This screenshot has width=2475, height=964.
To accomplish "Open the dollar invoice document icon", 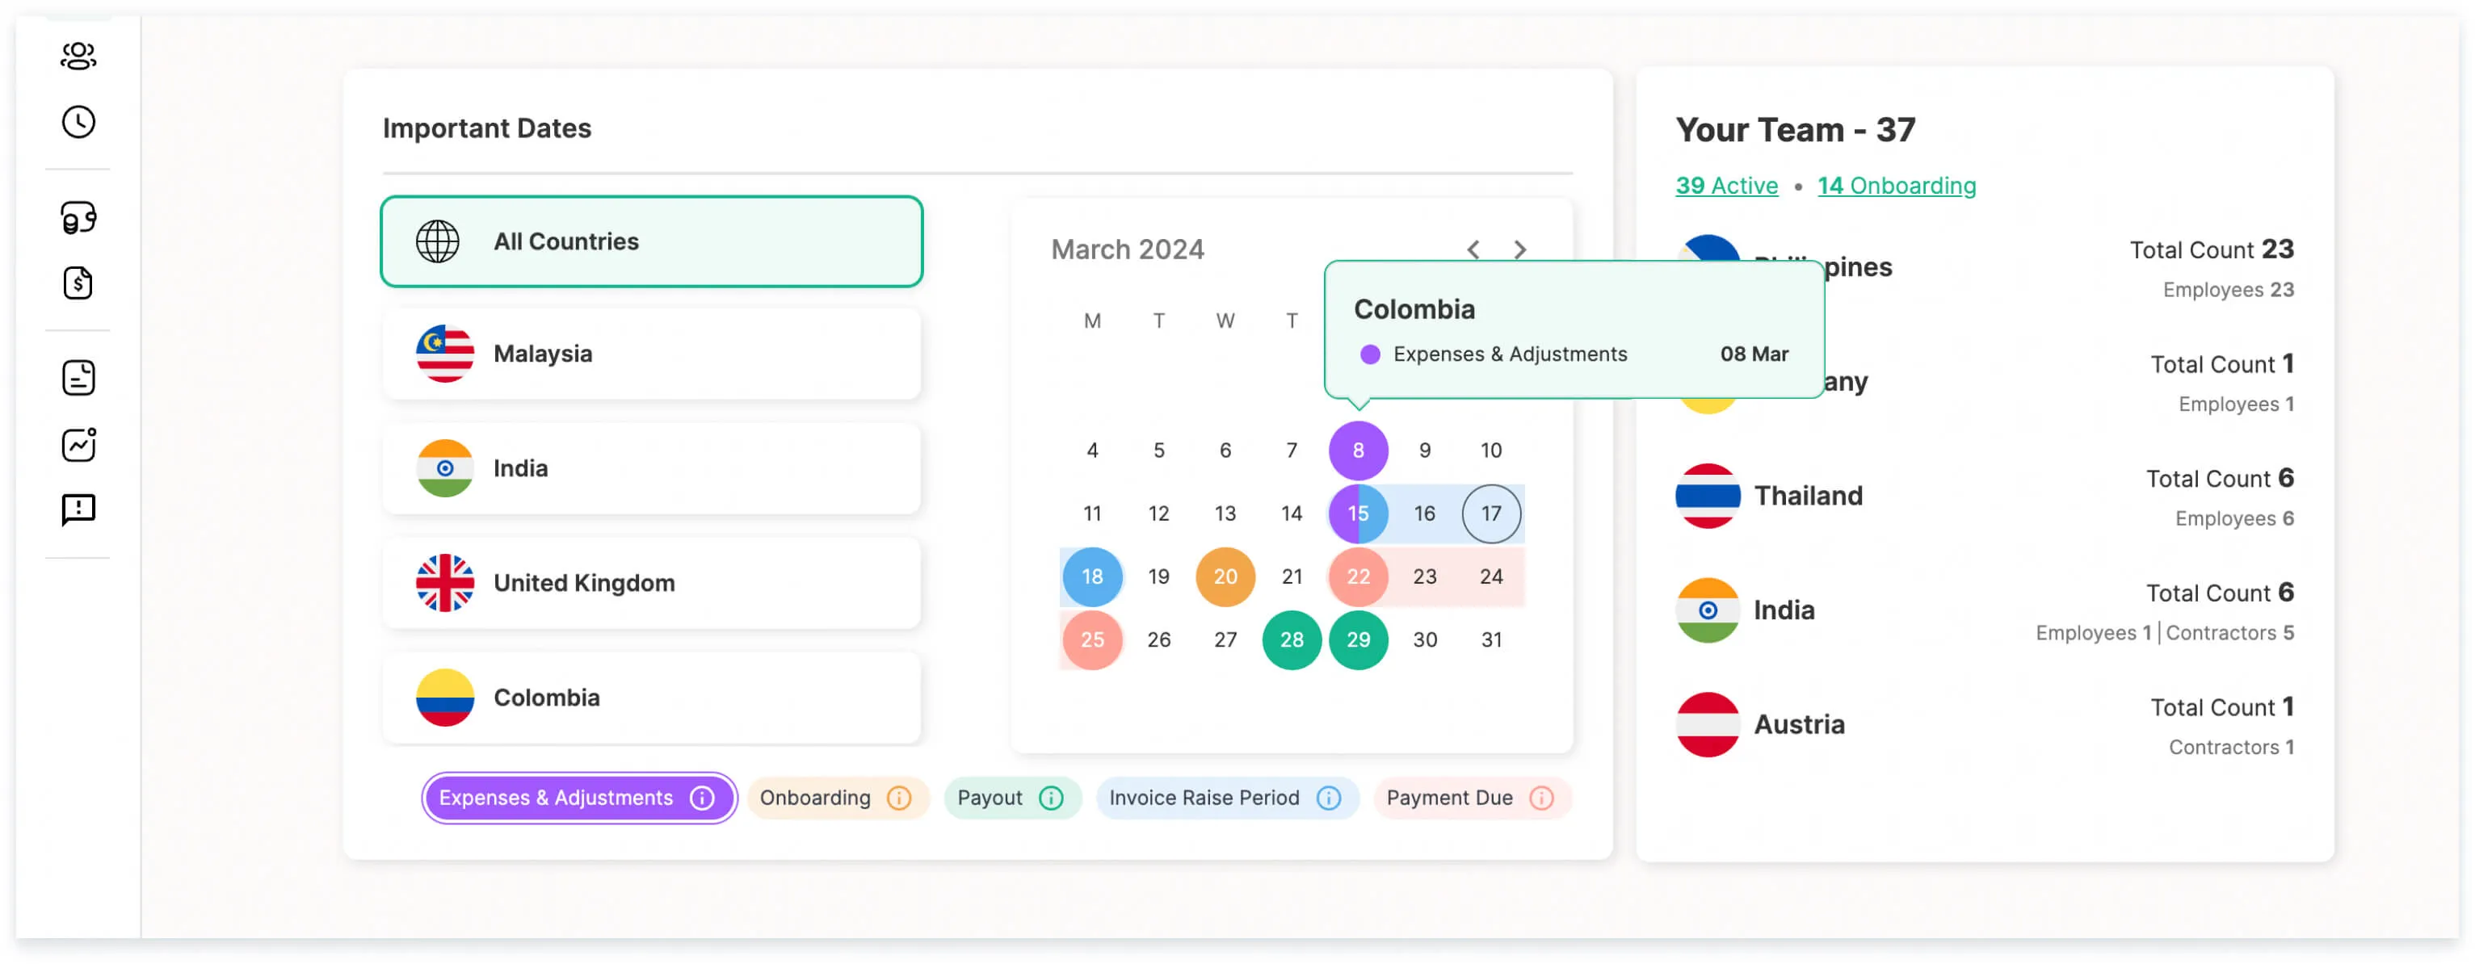I will click(x=78, y=283).
